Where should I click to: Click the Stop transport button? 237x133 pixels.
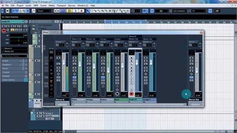pos(69,11)
